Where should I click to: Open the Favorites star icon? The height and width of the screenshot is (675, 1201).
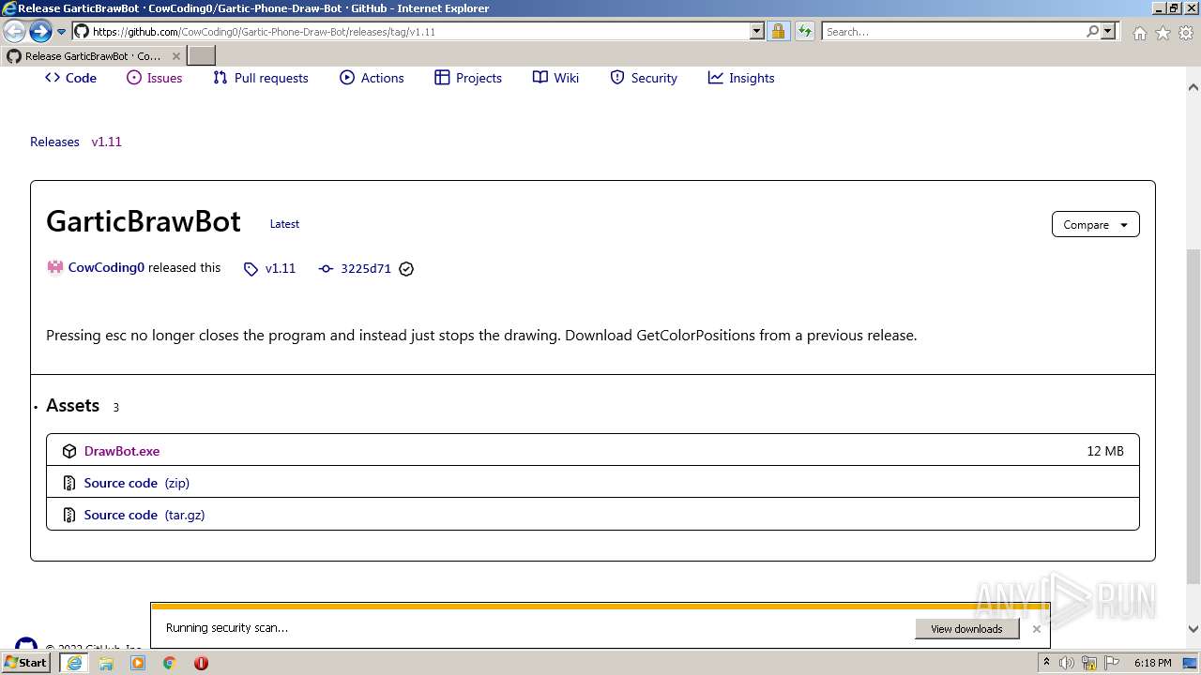pos(1163,33)
